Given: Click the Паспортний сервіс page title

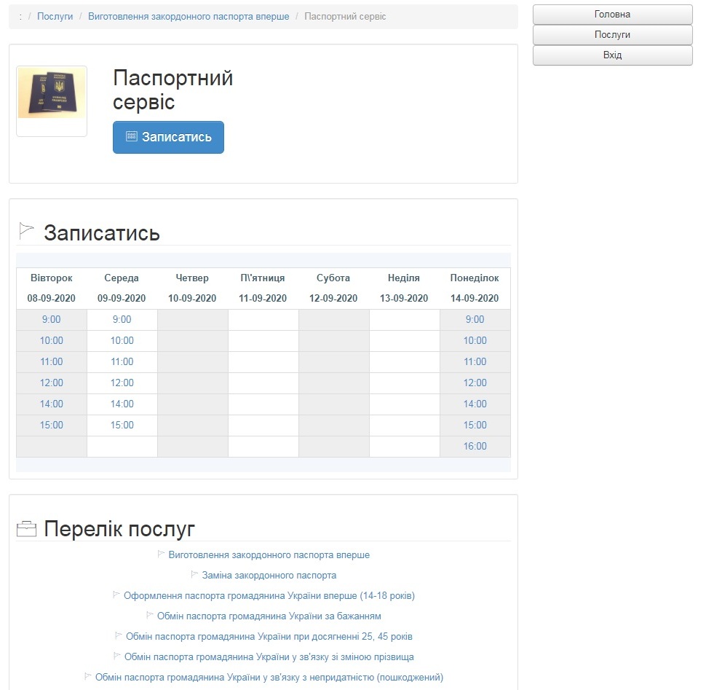Looking at the screenshot, I should click(173, 90).
